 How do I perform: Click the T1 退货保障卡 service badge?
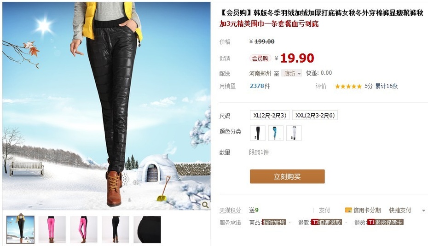click(x=385, y=222)
